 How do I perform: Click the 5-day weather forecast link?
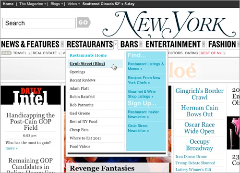129,4
